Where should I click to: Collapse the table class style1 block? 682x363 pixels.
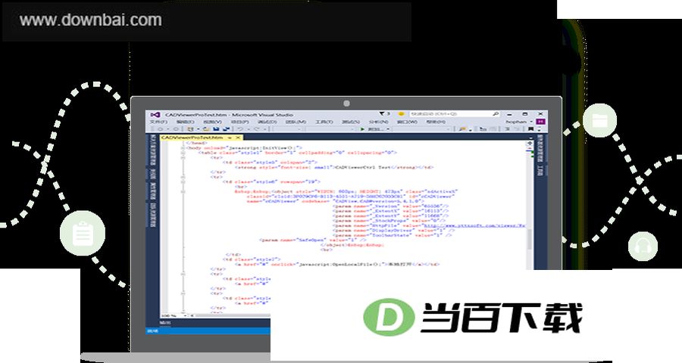click(183, 153)
